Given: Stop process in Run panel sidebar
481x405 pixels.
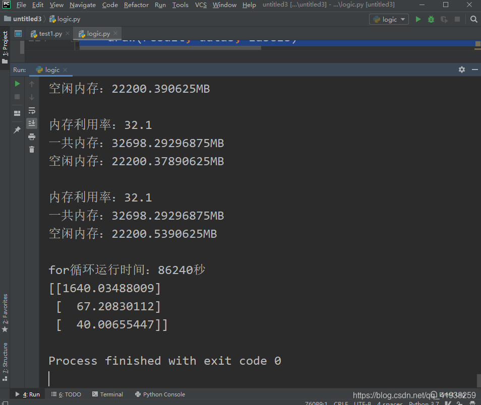Looking at the screenshot, I should coord(17,97).
